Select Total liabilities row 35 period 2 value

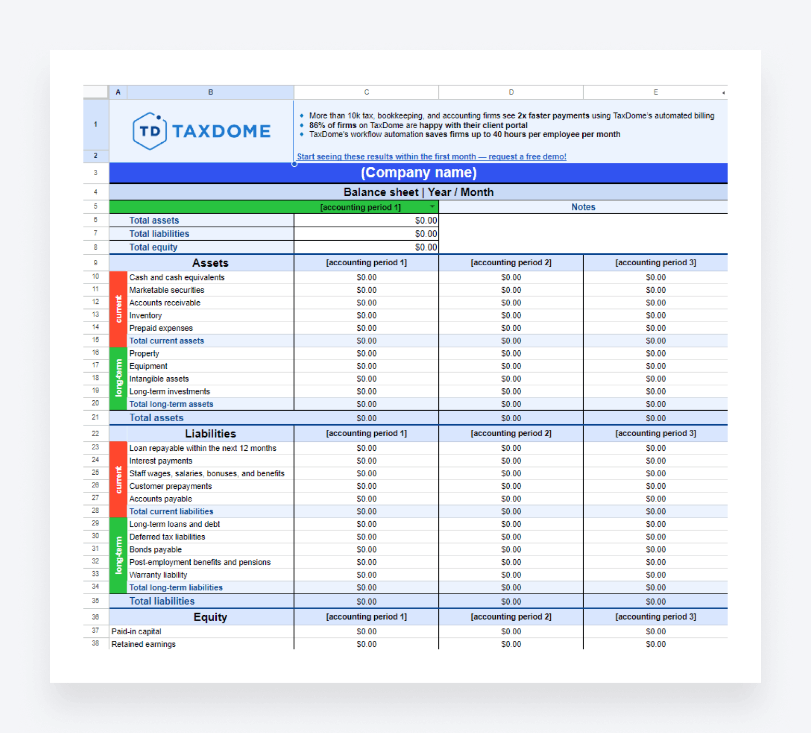click(511, 601)
